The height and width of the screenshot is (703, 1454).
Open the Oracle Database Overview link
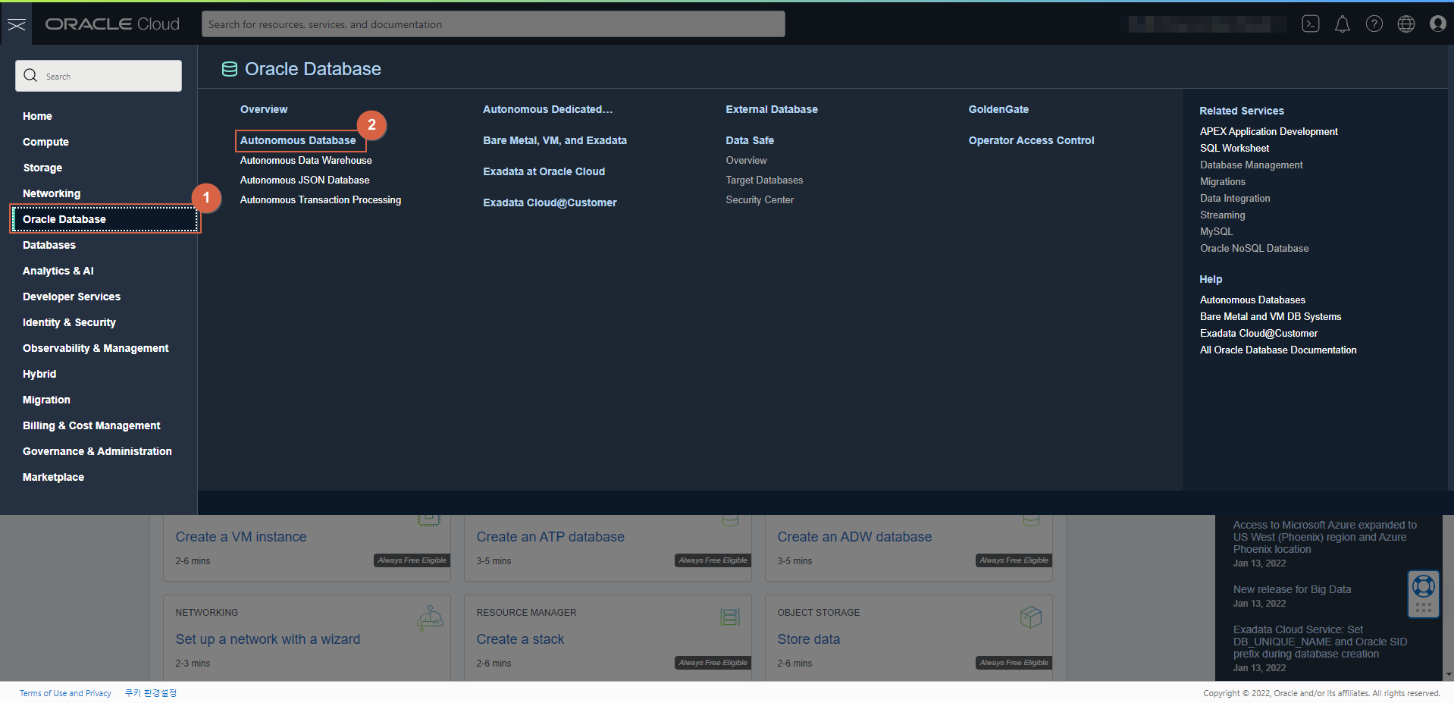[264, 109]
